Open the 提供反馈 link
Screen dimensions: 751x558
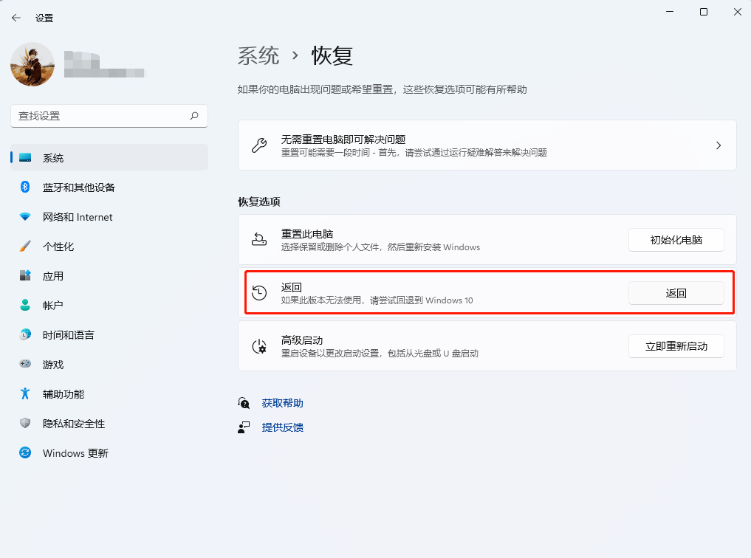[283, 427]
